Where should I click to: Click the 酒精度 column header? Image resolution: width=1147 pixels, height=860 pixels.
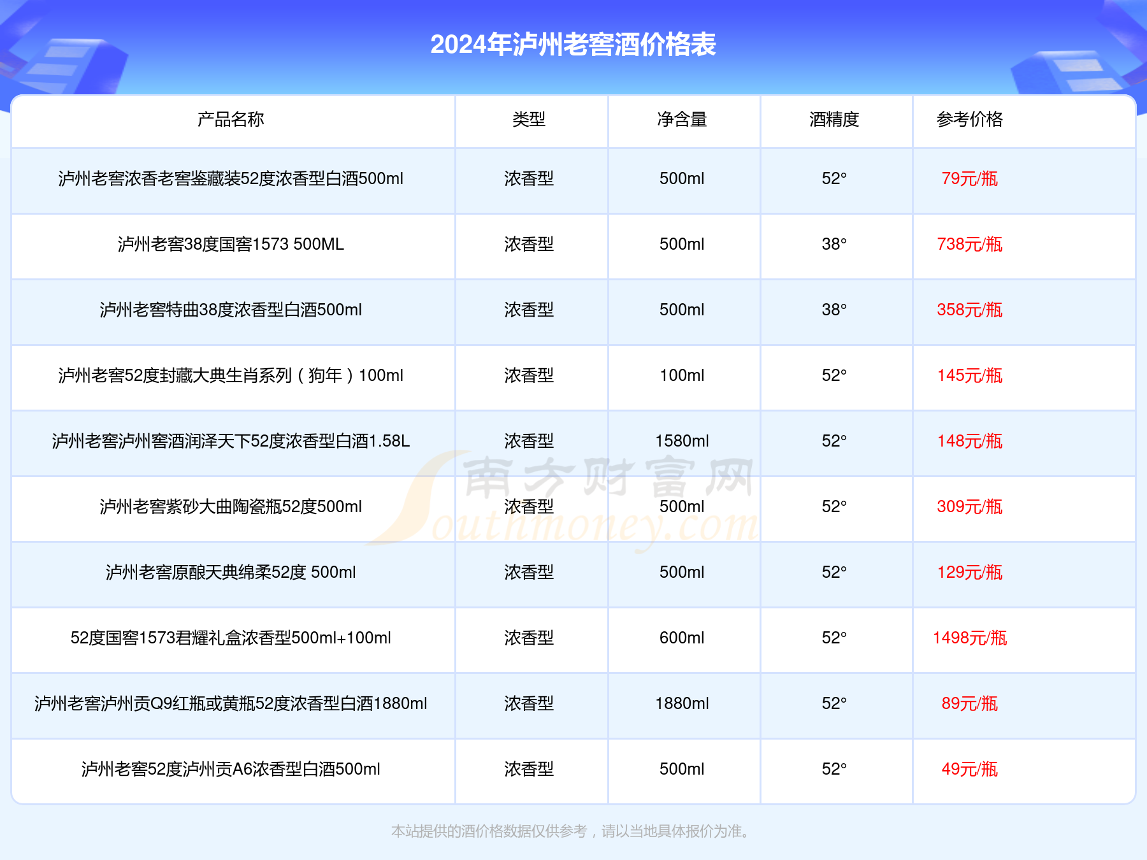tap(834, 119)
